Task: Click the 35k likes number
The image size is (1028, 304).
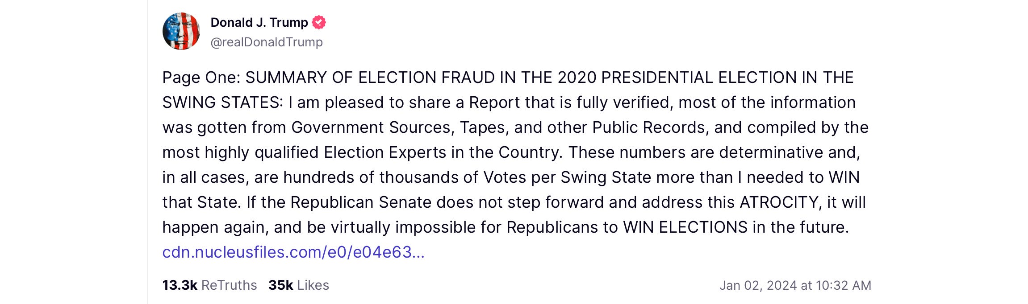Action: [x=280, y=285]
